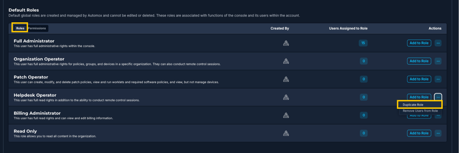Click the Users Assigned to Role column header
Image resolution: width=459 pixels, height=153 pixels.
click(x=348, y=28)
